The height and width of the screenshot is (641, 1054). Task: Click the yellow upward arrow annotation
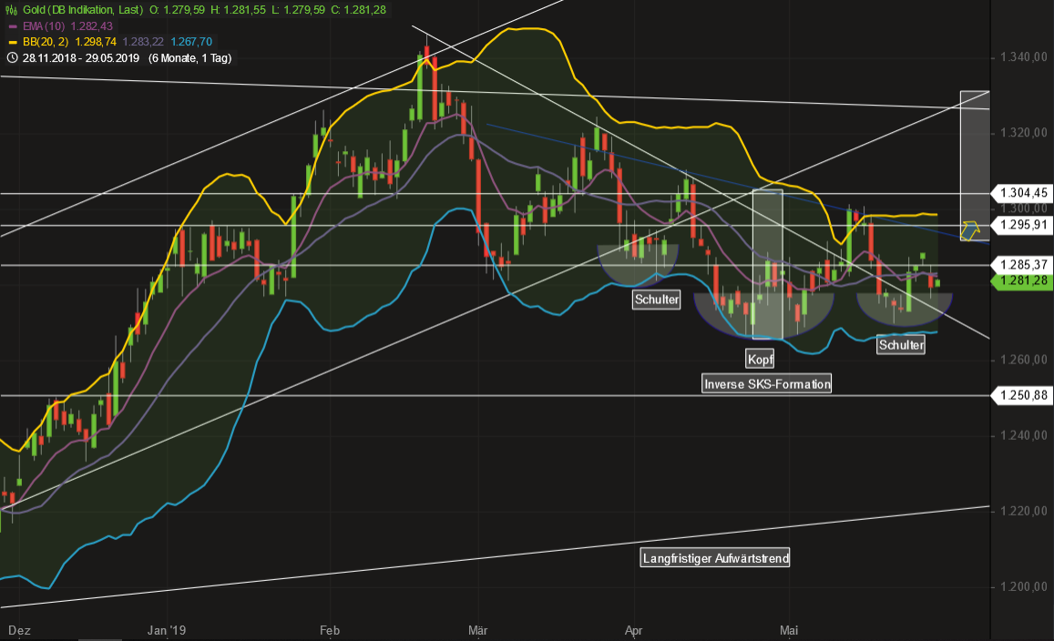pyautogui.click(x=972, y=229)
